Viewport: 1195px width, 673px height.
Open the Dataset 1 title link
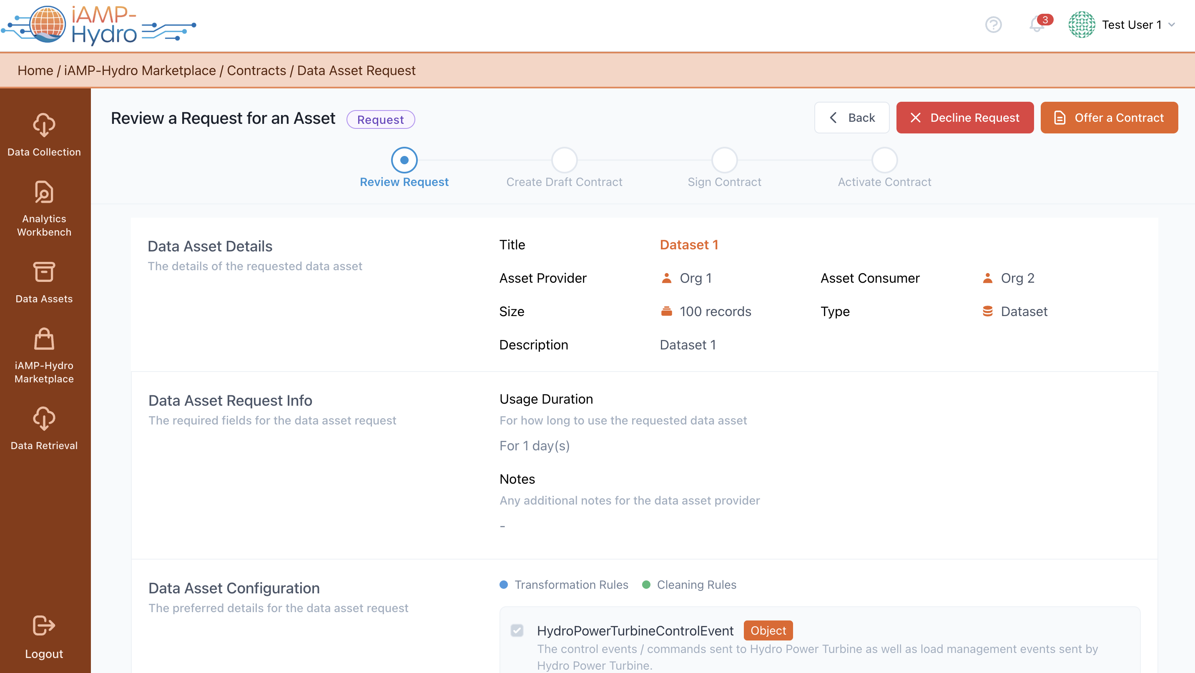[689, 244]
